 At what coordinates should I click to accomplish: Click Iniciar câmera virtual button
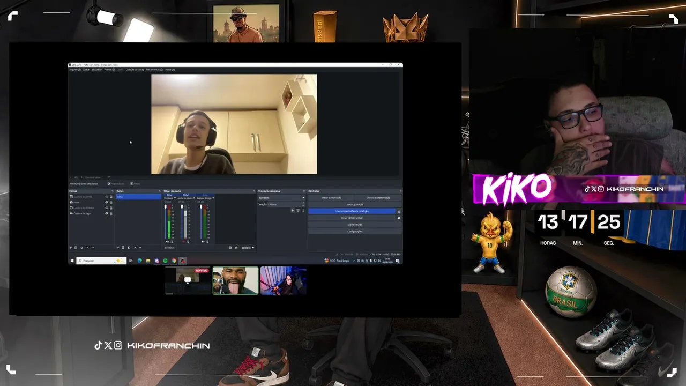click(352, 218)
